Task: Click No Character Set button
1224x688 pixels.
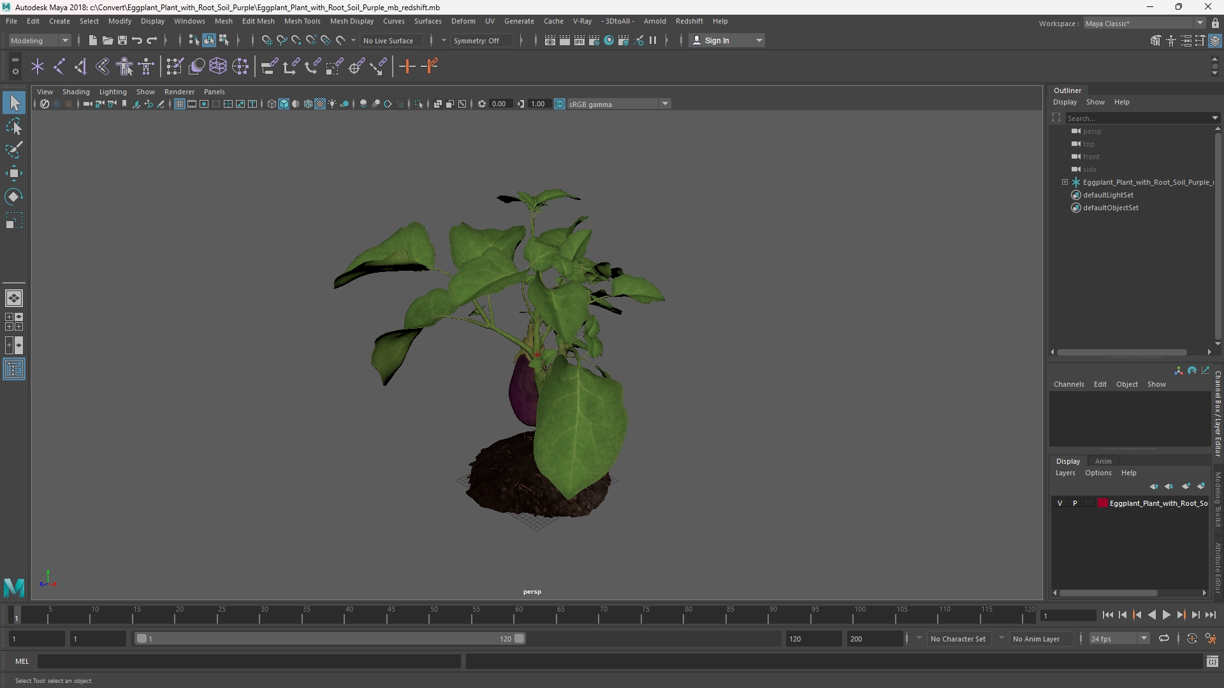Action: coord(958,638)
